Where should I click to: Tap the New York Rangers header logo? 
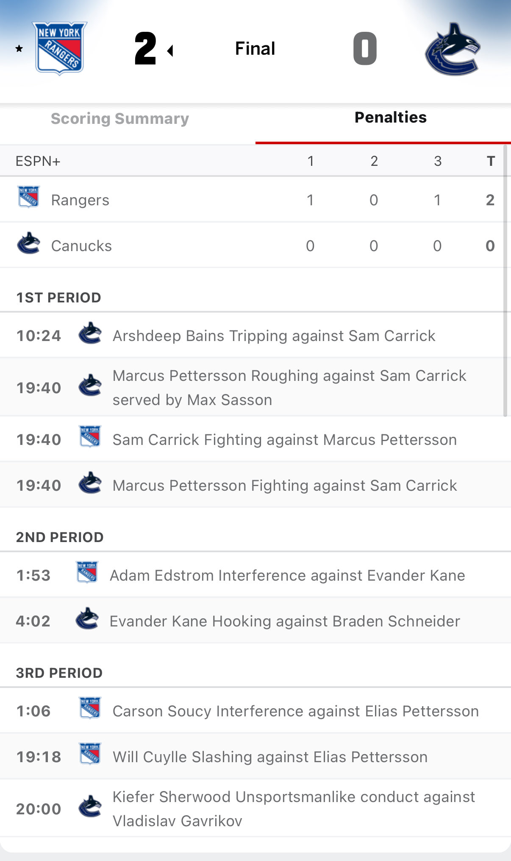tap(60, 48)
